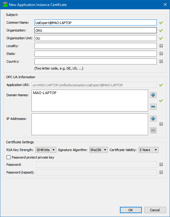Click the grey X icon next to Locality
Screen dimensions: 170x217
[x=161, y=46]
